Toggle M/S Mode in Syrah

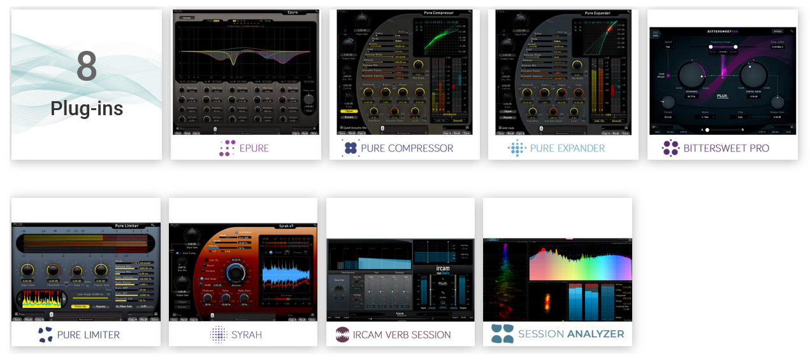pyautogui.click(x=201, y=279)
